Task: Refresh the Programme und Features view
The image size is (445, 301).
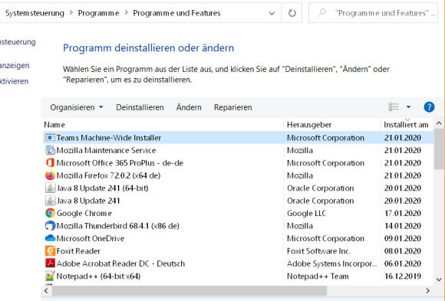Action: pos(292,13)
